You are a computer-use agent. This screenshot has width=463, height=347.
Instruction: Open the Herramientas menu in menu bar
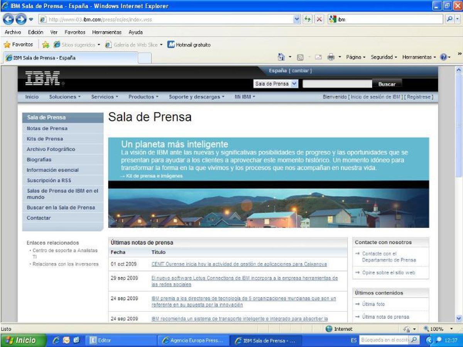click(106, 32)
